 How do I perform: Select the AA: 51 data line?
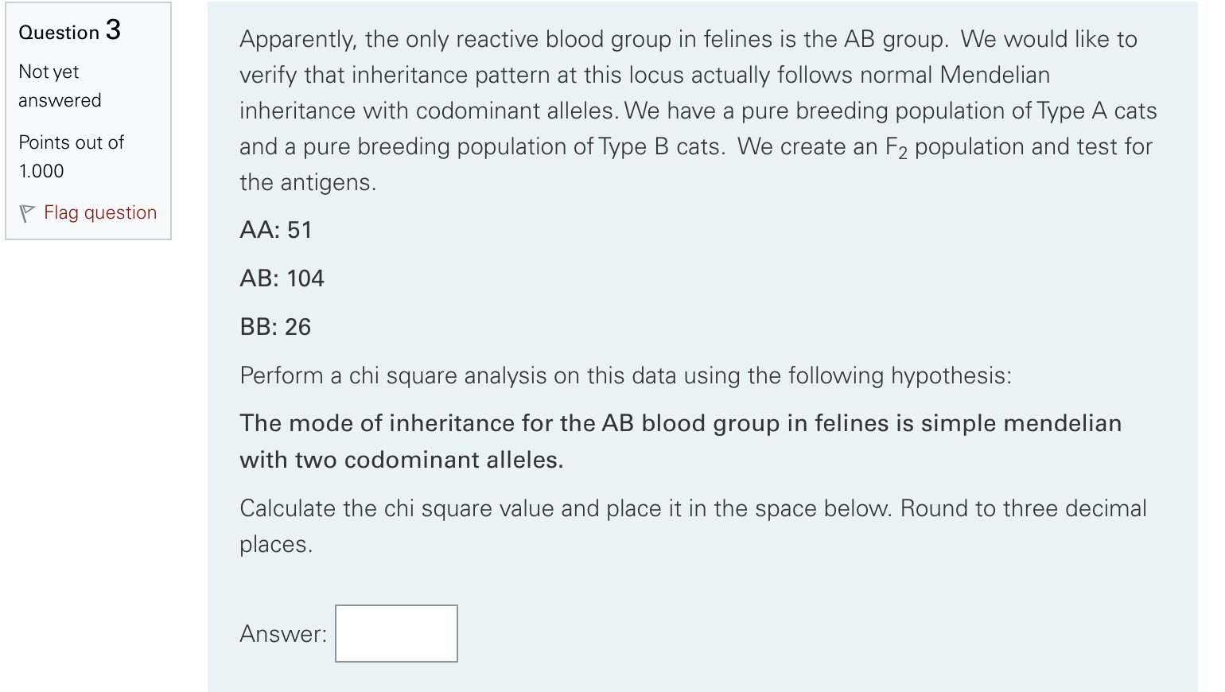point(277,230)
